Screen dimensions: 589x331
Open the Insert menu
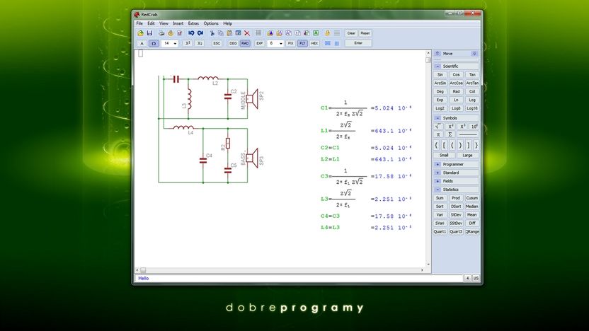[178, 23]
